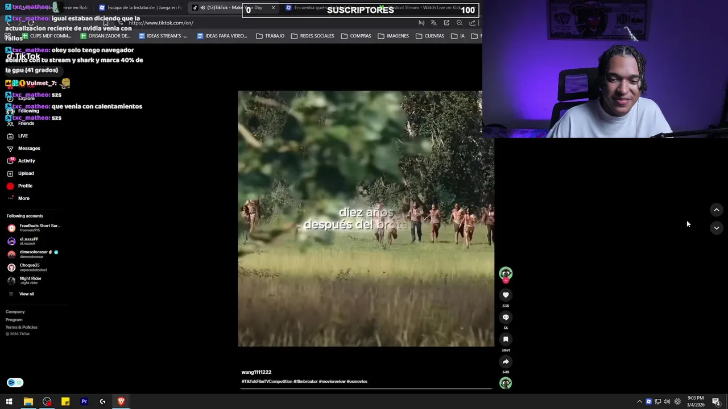Expand the More menu in sidebar
The height and width of the screenshot is (409, 728).
pos(18,198)
